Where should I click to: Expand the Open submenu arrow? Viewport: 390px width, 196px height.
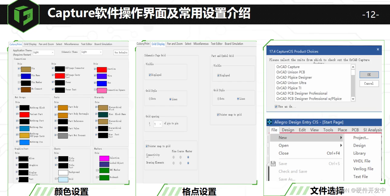[x=341, y=145]
